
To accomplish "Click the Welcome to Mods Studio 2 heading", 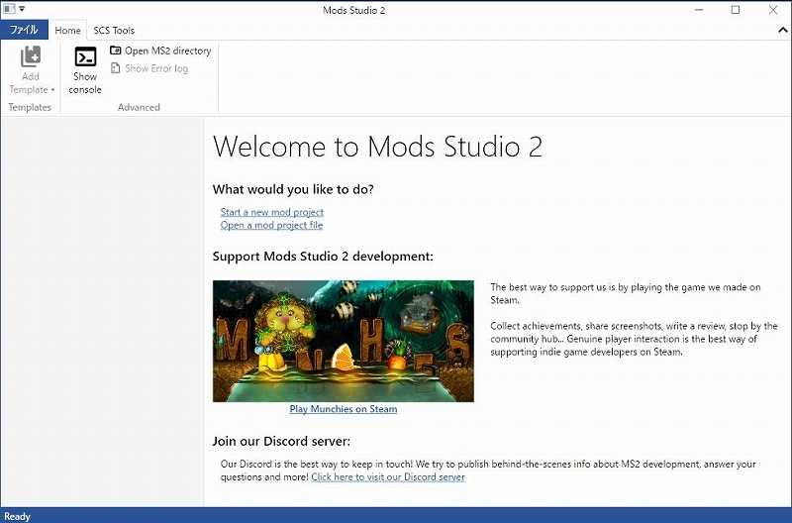I will (377, 147).
